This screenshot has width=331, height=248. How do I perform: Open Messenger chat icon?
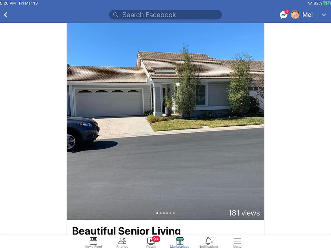[283, 15]
